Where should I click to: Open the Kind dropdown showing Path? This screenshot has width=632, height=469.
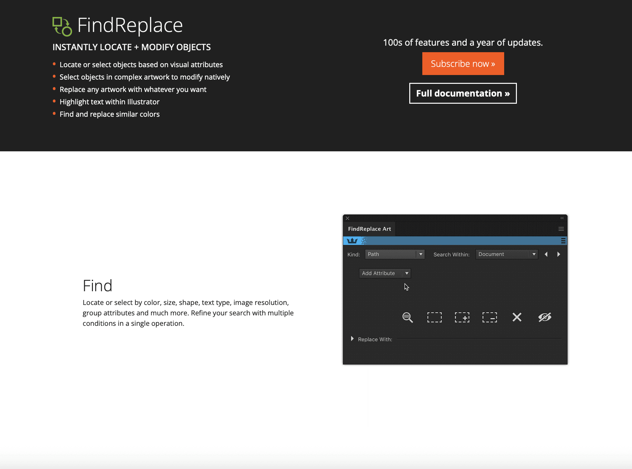tap(395, 254)
